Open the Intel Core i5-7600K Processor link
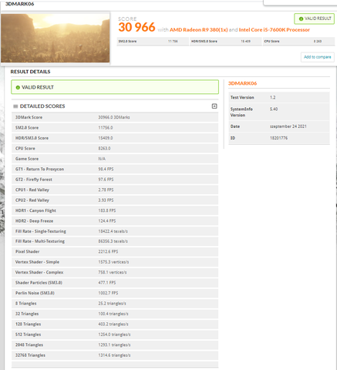 click(275, 30)
